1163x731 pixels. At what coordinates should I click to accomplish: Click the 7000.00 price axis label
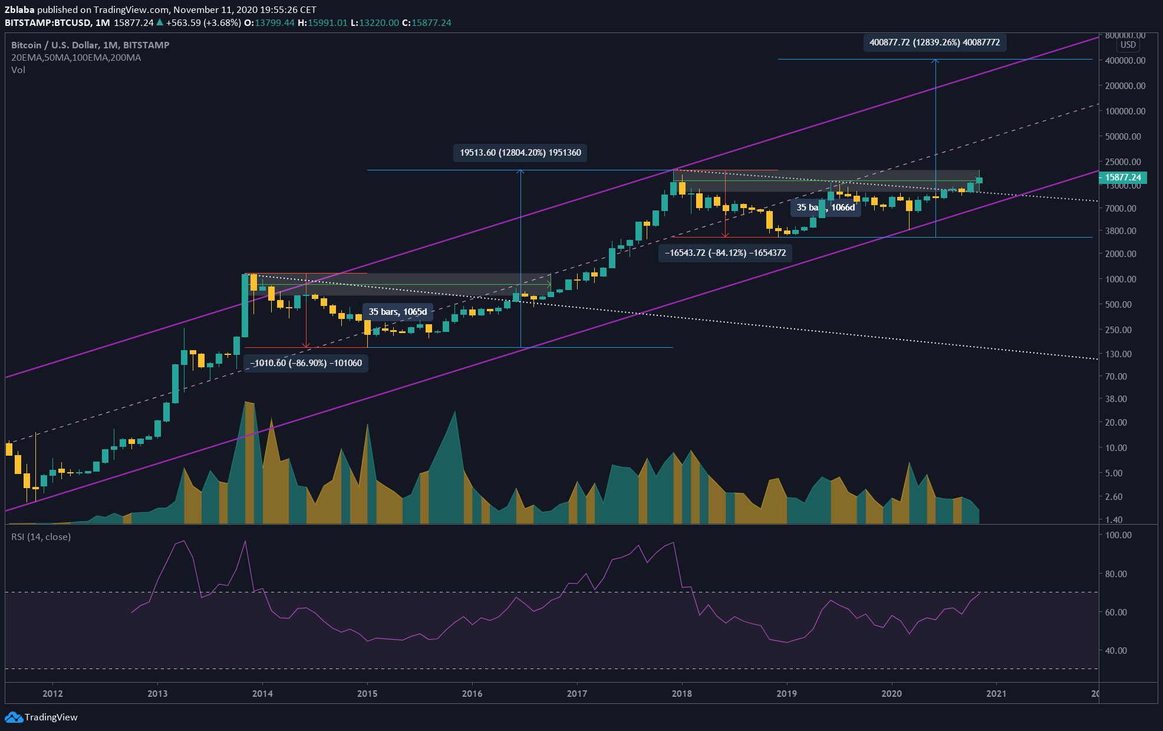coord(1121,209)
